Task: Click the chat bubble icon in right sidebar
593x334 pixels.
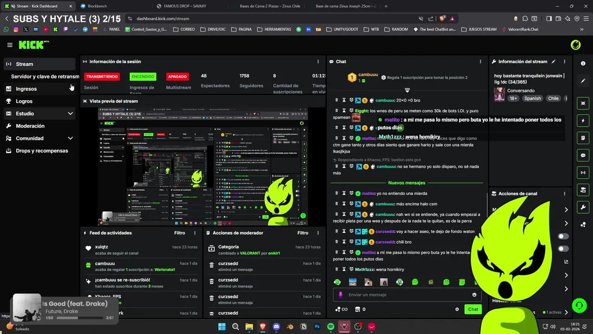Action: 583,155
